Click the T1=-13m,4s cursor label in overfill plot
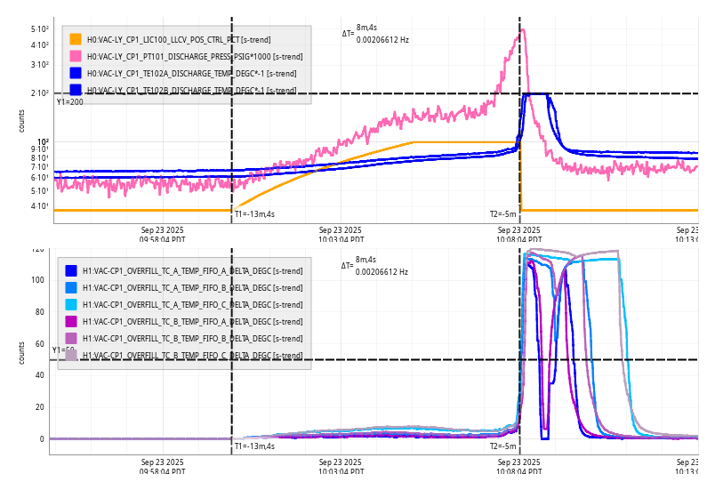 [x=254, y=446]
